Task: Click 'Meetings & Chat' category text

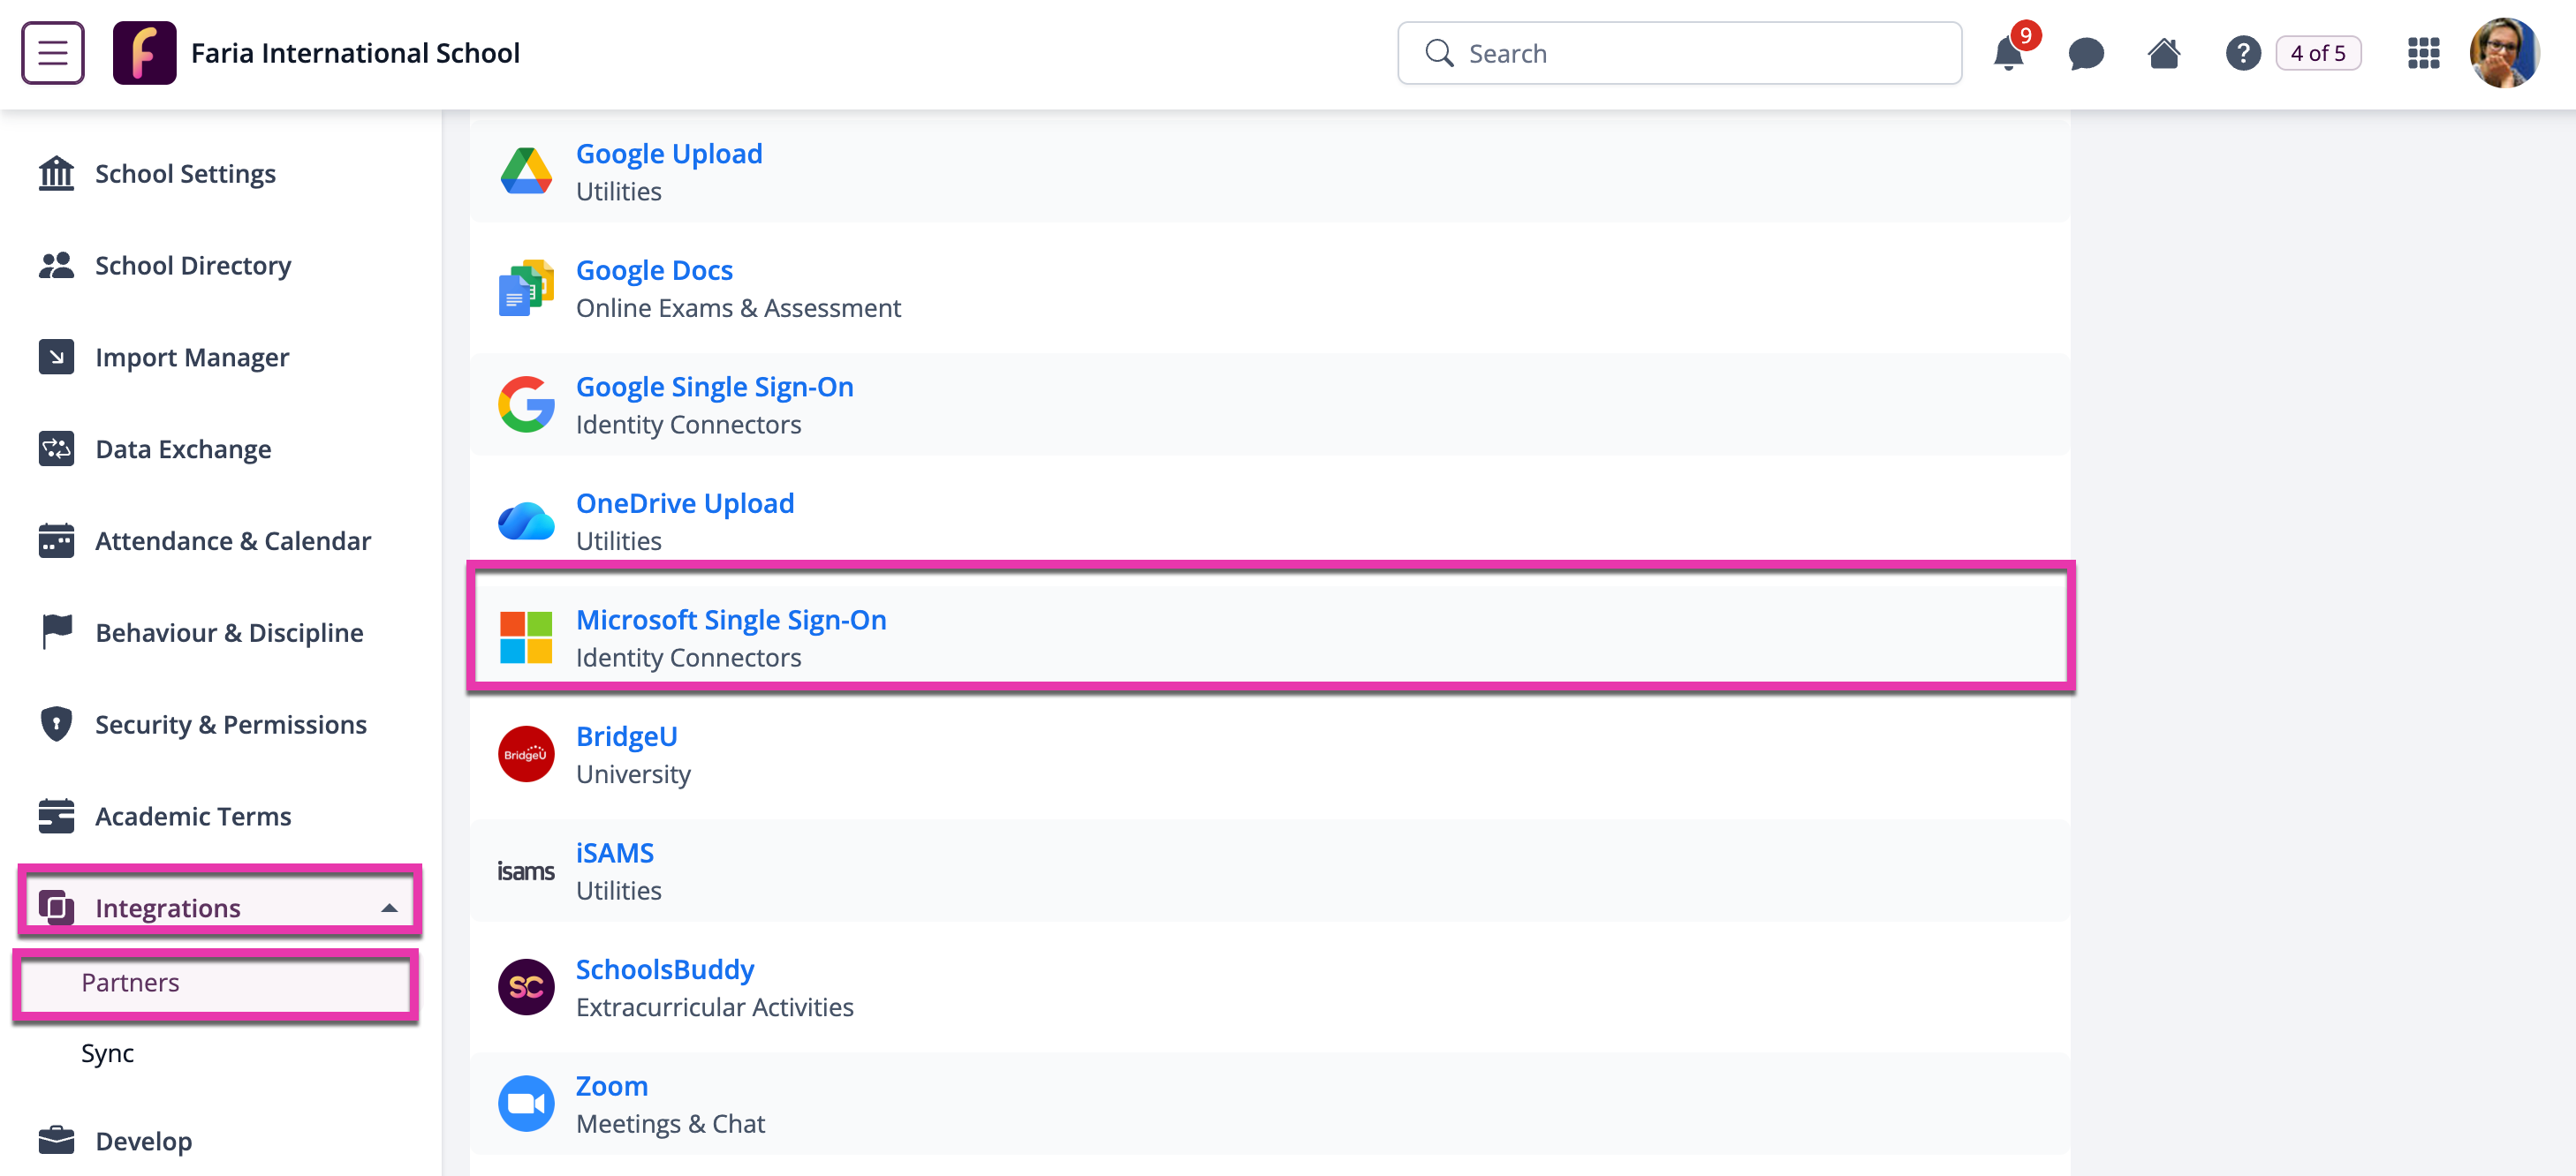Action: pyautogui.click(x=670, y=1125)
